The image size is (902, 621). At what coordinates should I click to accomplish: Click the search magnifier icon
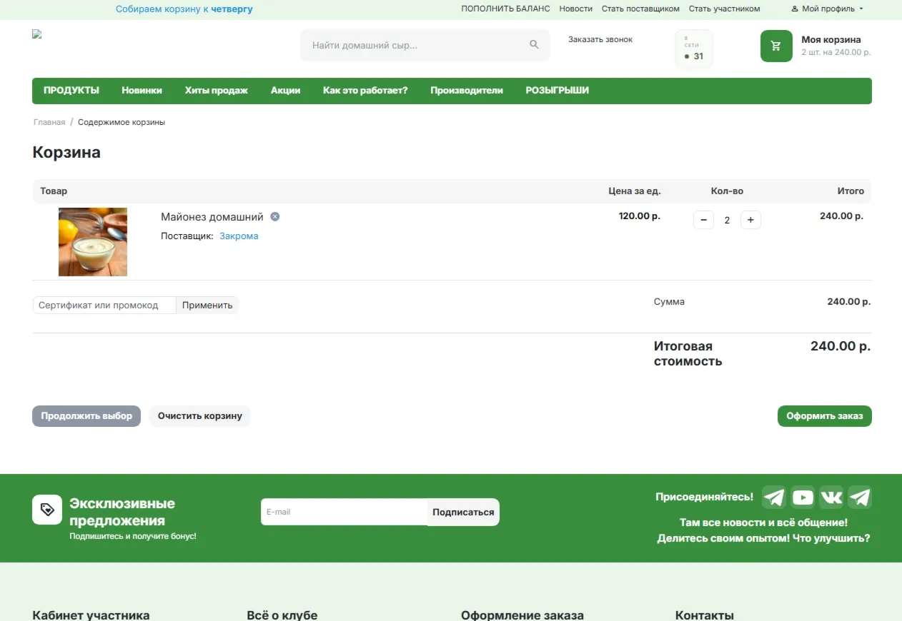pyautogui.click(x=534, y=45)
